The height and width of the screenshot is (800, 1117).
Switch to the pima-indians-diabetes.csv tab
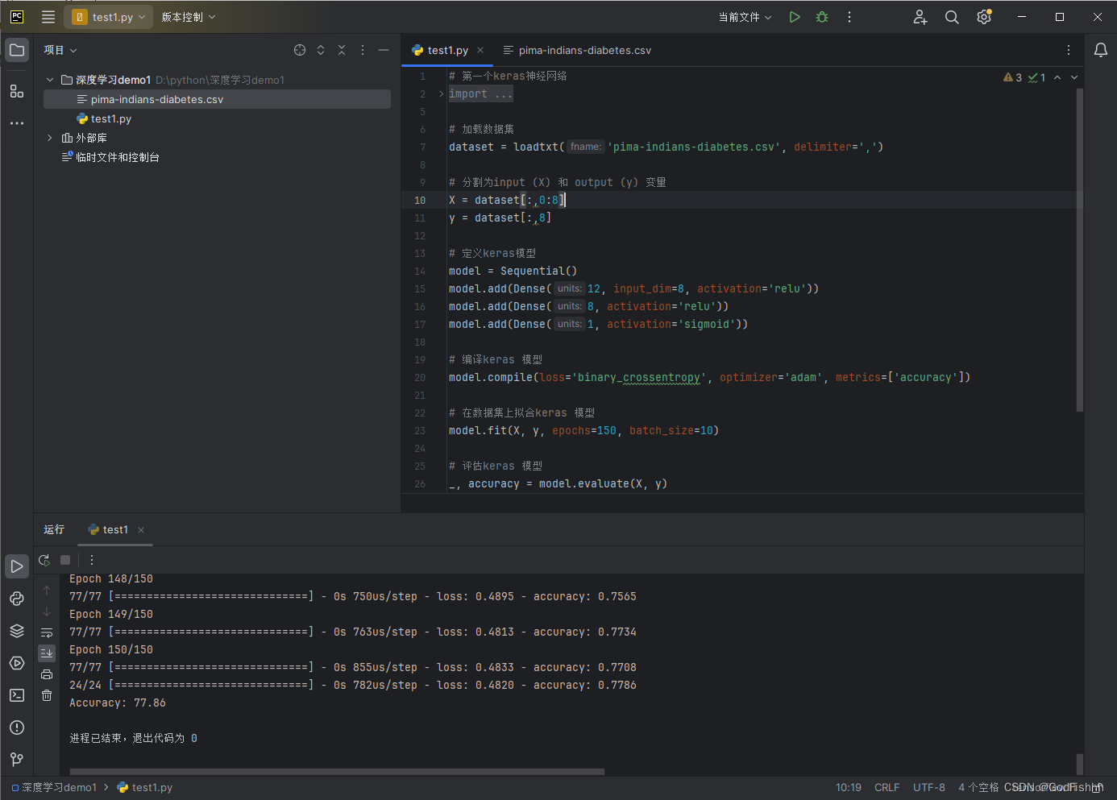[577, 50]
